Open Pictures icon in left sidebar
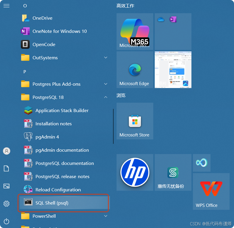Image resolution: width=234 pixels, height=228 pixels. pos(6,186)
